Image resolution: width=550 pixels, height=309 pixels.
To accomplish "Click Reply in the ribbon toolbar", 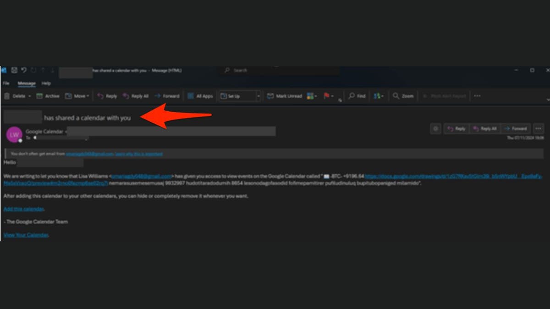I will point(107,96).
